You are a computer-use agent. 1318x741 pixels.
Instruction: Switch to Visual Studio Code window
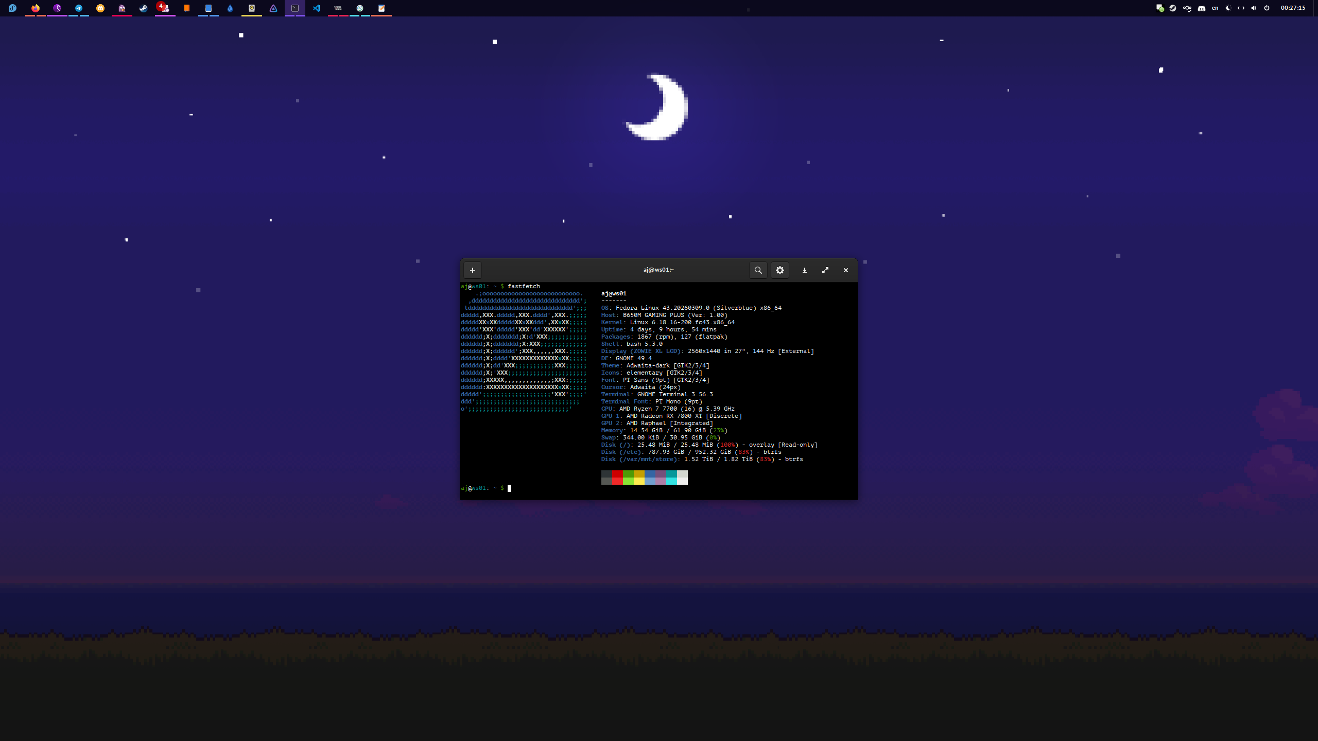pos(317,8)
